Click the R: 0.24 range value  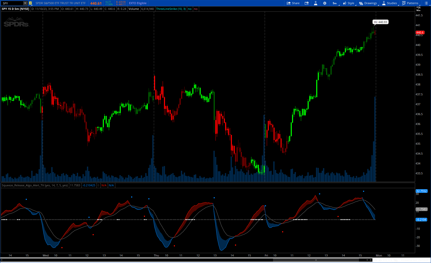(x=122, y=9)
